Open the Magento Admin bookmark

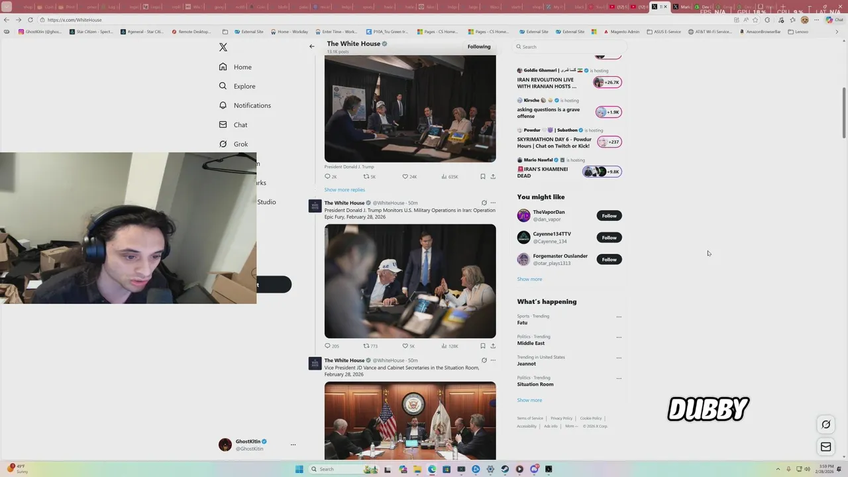tap(621, 32)
